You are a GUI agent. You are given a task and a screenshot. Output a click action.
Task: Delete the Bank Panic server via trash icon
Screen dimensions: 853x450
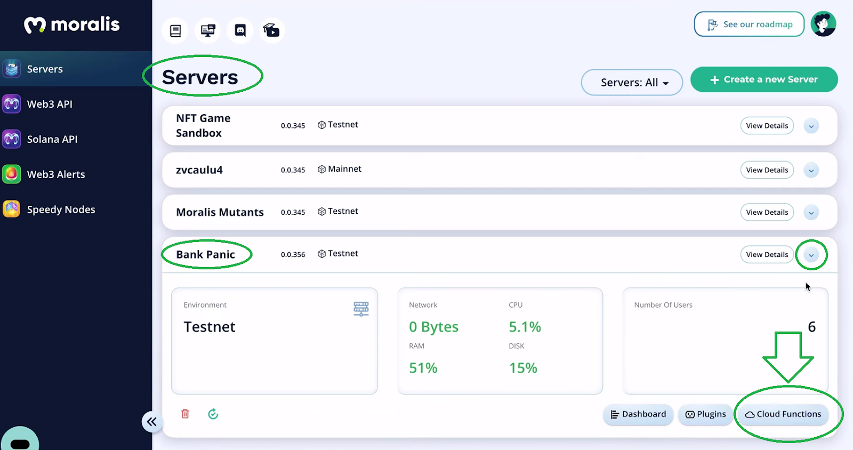[185, 414]
